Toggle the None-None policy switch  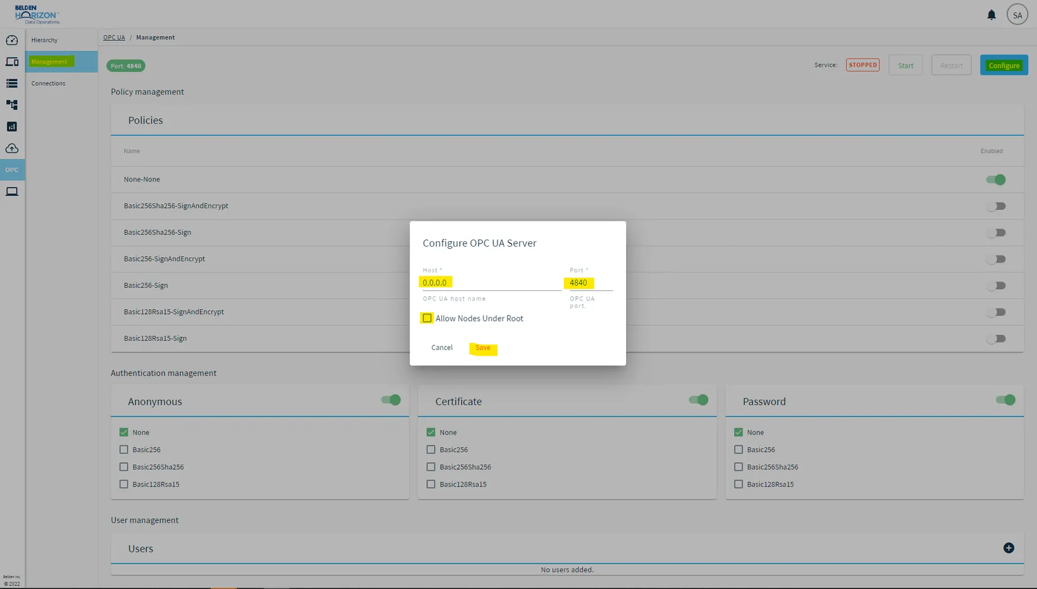point(996,180)
